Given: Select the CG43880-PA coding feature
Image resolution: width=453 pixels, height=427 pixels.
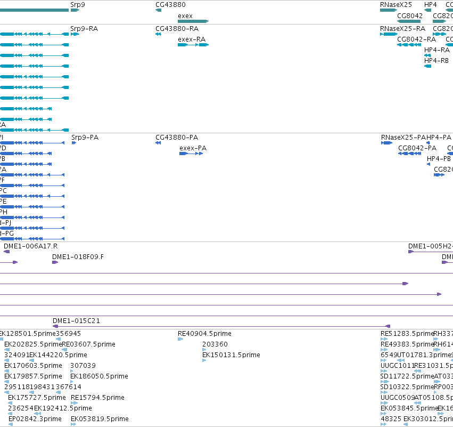Looking at the screenshot, I should click(158, 143).
